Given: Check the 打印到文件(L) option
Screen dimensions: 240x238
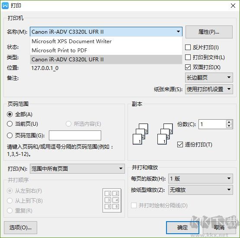Looking at the screenshot, I should click(188, 57).
